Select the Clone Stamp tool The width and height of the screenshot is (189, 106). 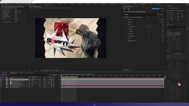28,4
